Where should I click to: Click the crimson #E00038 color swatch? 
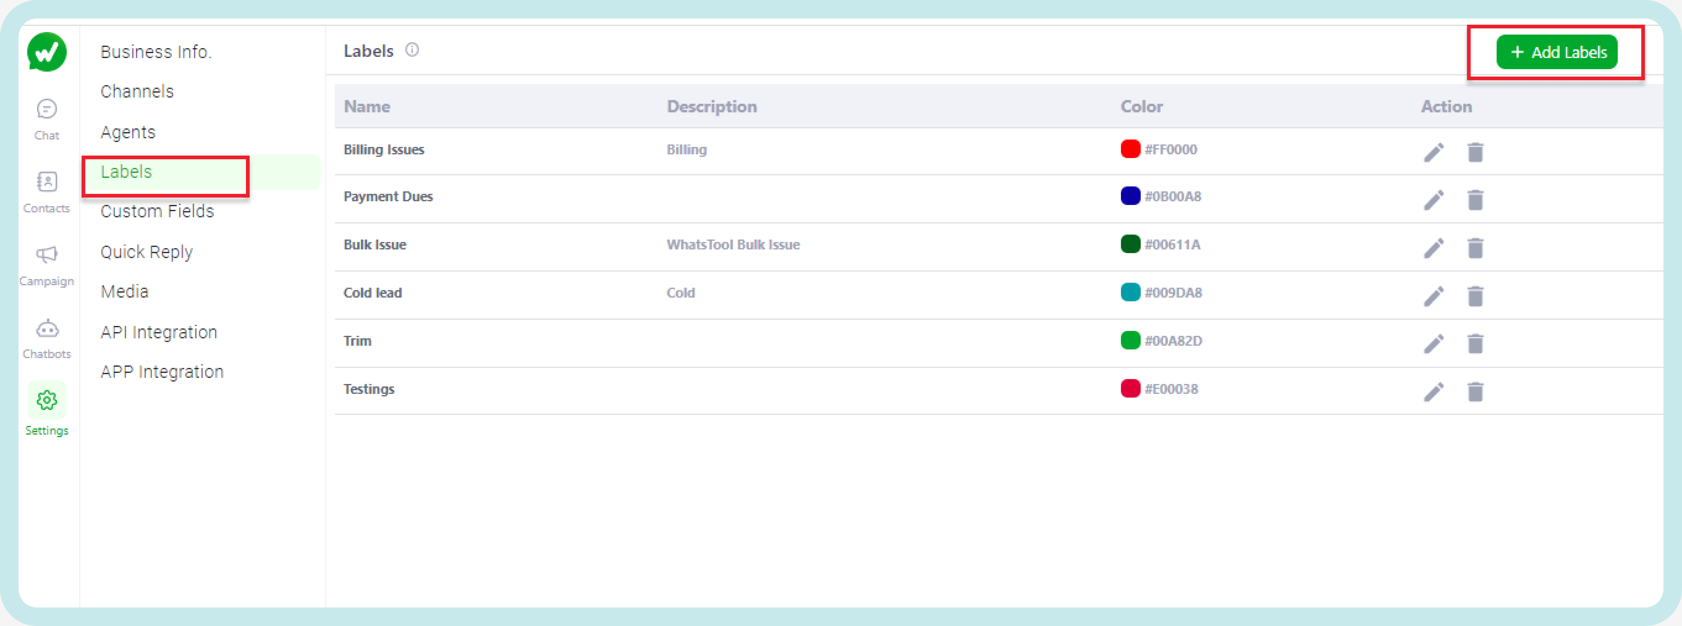click(x=1130, y=389)
